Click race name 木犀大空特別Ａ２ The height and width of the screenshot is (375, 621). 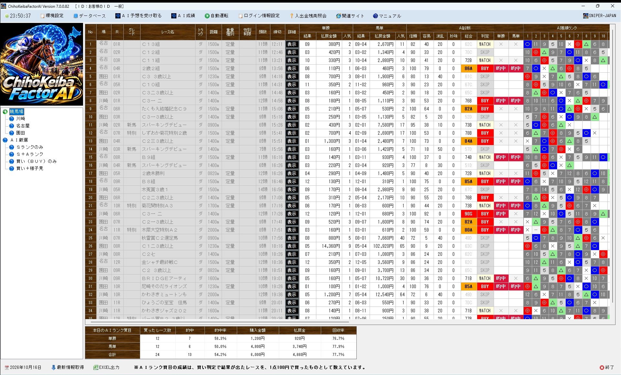160,230
